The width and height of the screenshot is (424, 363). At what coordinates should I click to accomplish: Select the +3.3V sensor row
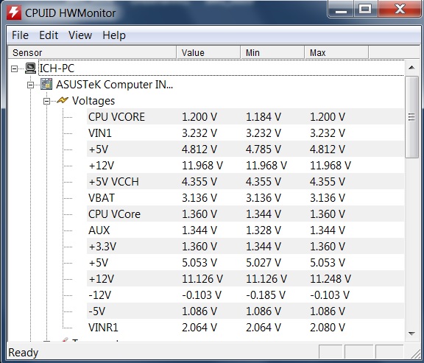click(245, 247)
